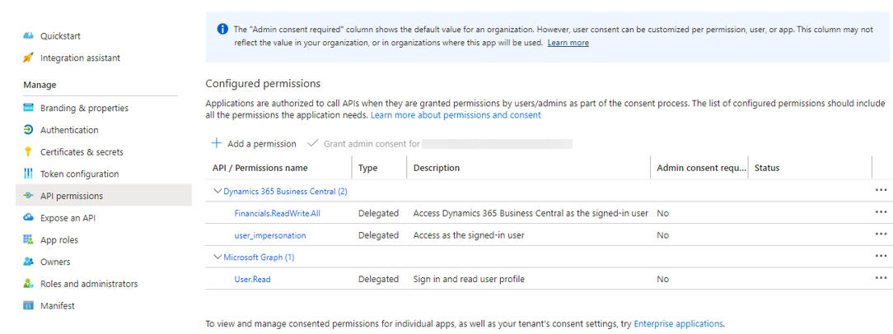Screen dimensions: 893x334
Task: Sort by API / Permissions name column header
Action: pos(259,168)
